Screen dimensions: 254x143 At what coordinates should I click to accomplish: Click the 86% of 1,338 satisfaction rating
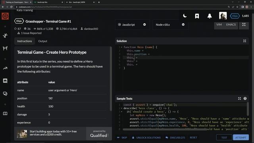pos(43,29)
